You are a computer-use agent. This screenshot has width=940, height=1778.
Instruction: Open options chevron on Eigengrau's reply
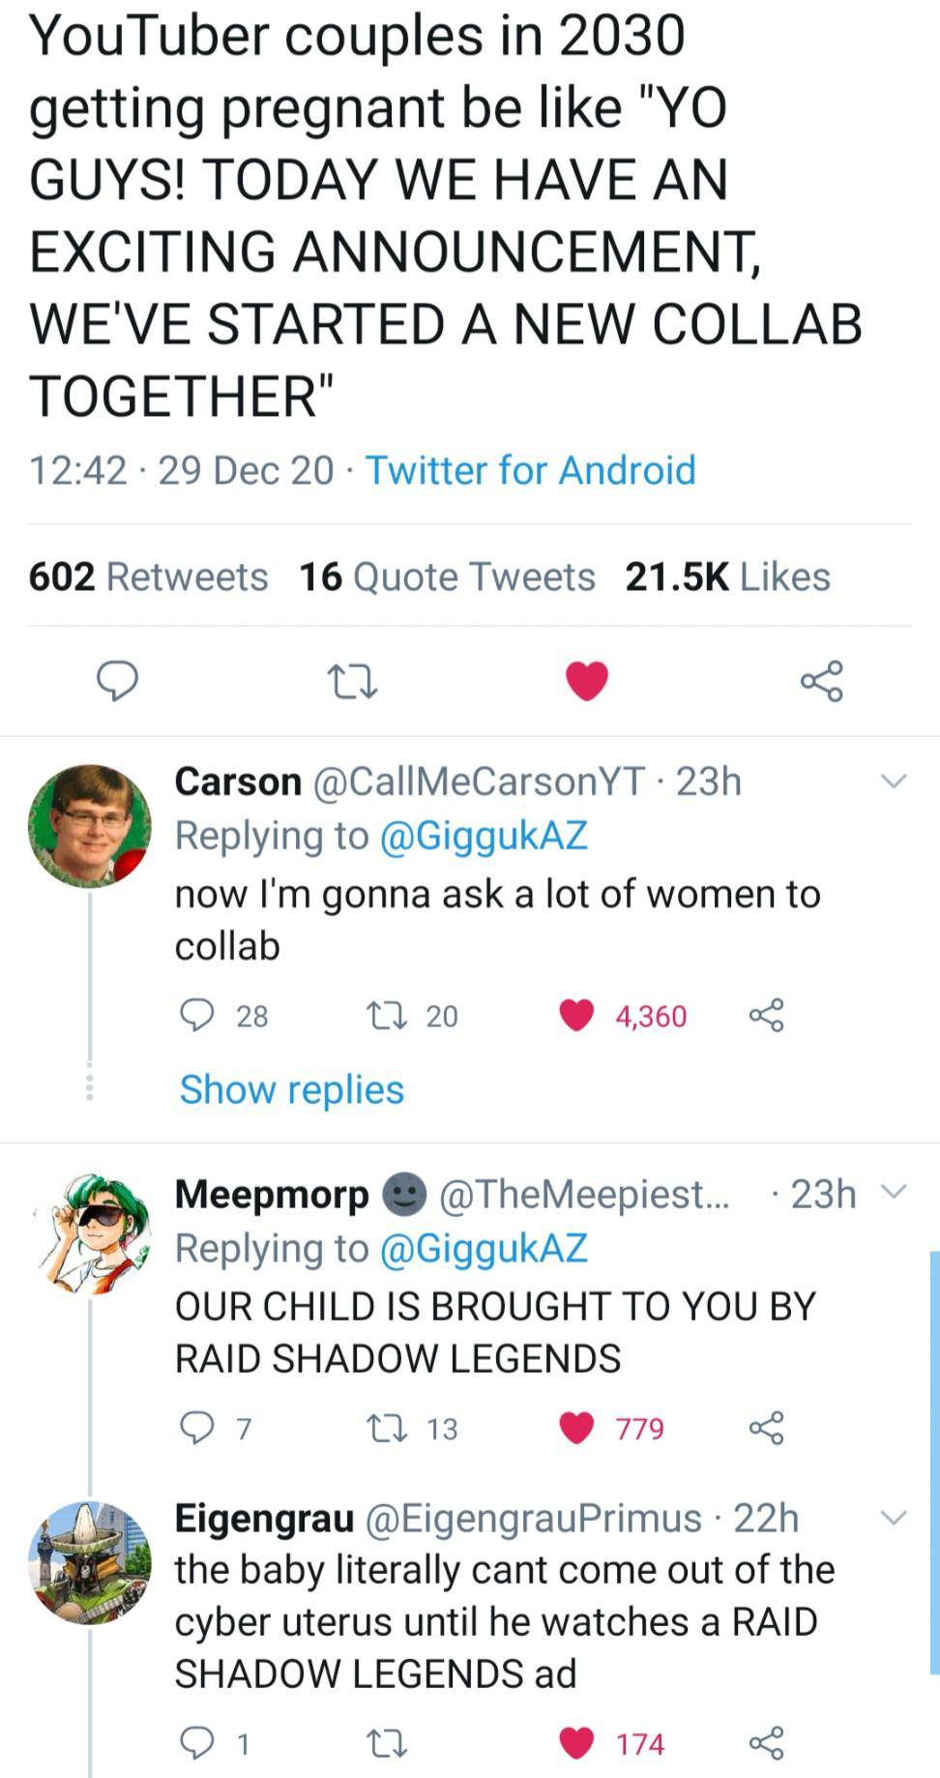(894, 1517)
